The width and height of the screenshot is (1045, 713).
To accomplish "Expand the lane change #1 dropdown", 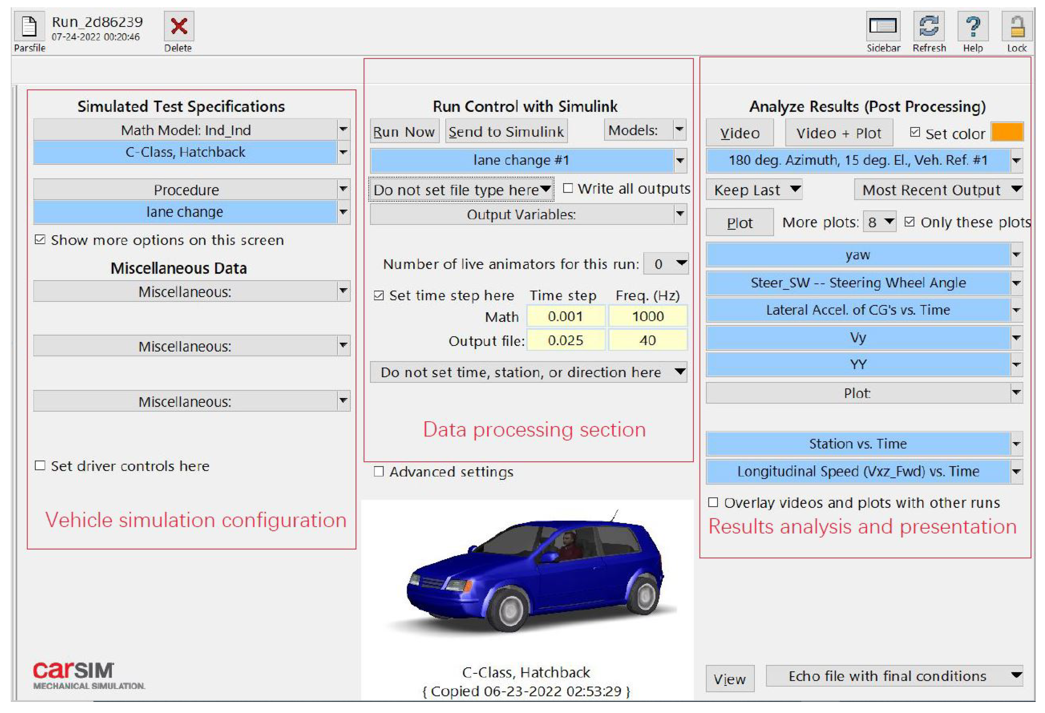I will pyautogui.click(x=680, y=161).
